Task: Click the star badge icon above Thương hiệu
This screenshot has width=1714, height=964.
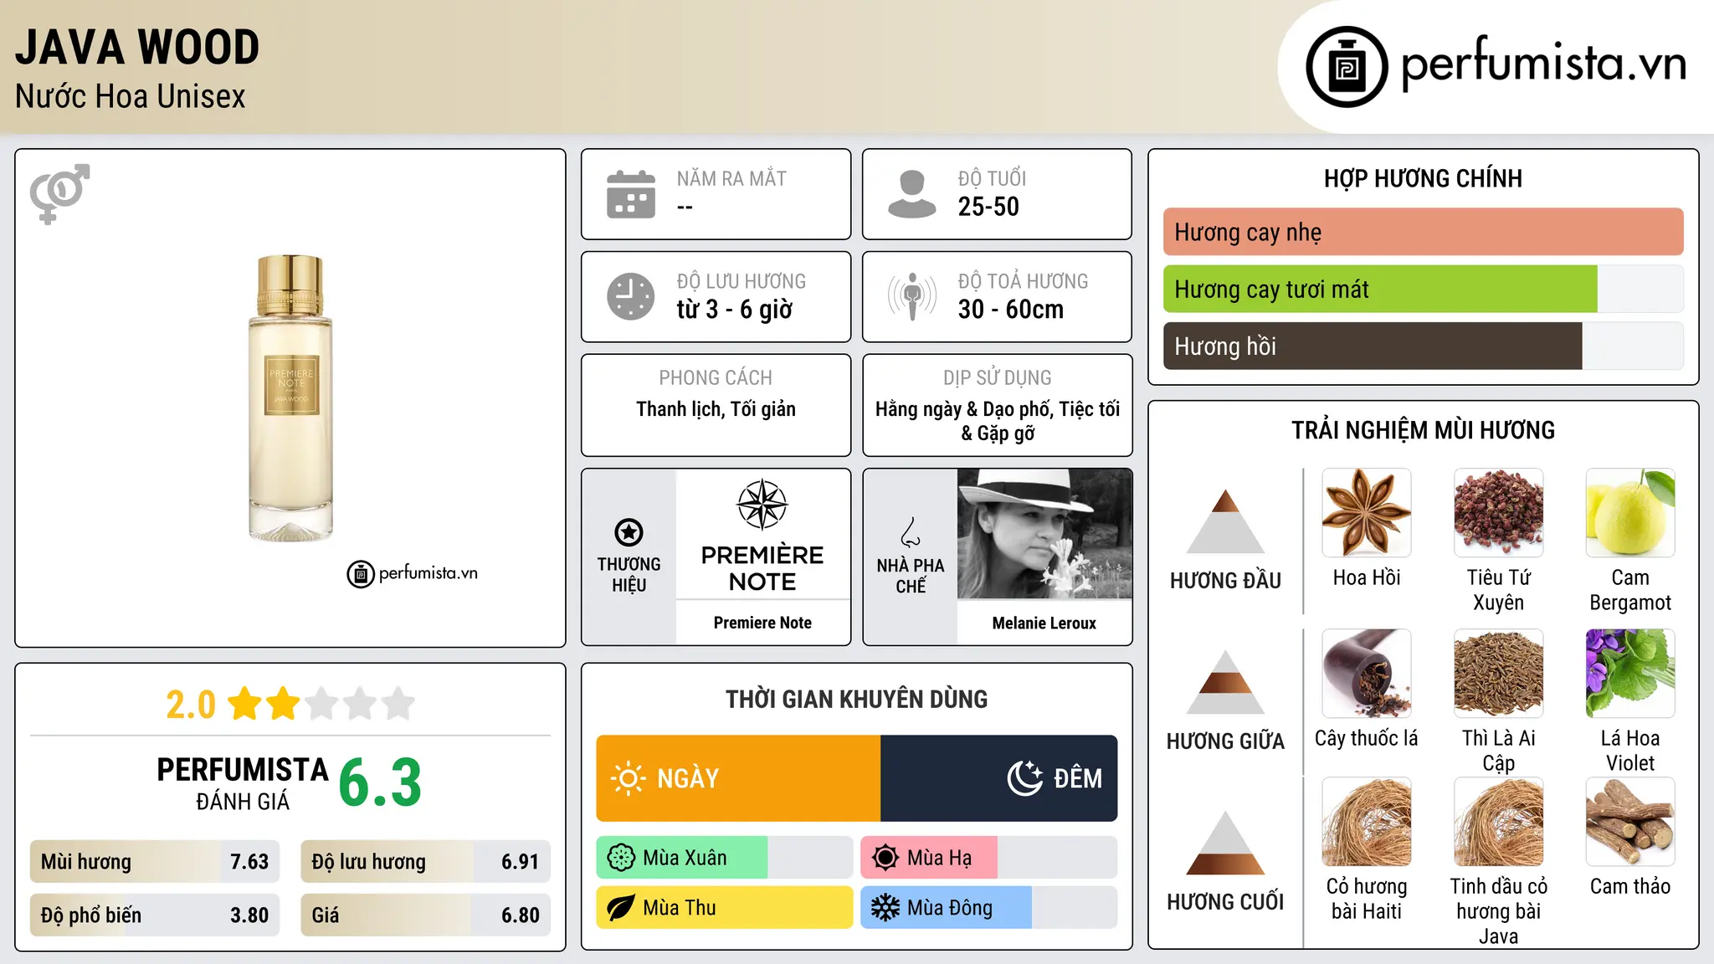Action: 629,532
